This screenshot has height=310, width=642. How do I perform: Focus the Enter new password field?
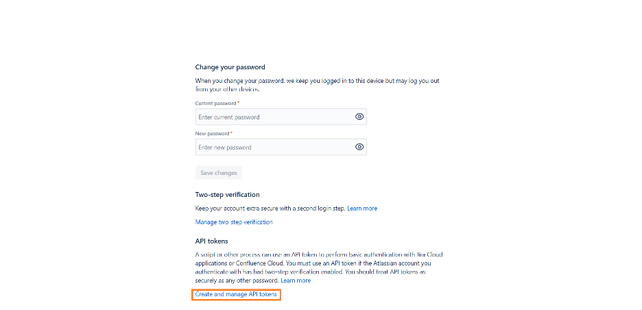(x=274, y=147)
